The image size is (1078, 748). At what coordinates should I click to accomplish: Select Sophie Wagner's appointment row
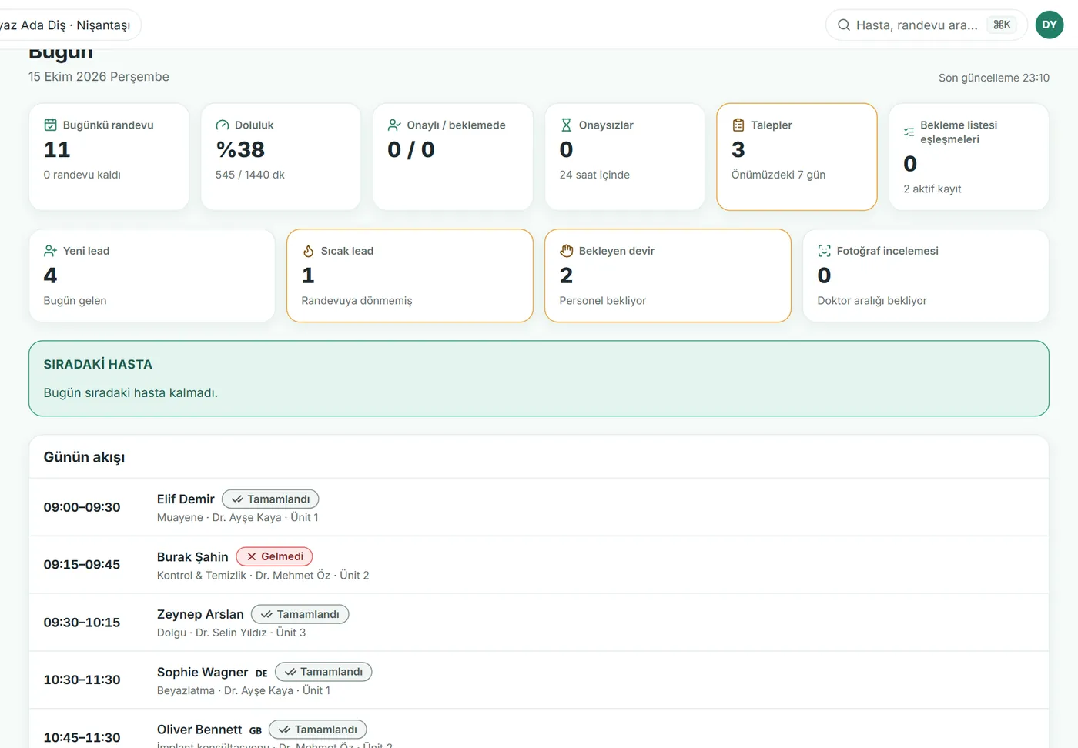pos(539,680)
